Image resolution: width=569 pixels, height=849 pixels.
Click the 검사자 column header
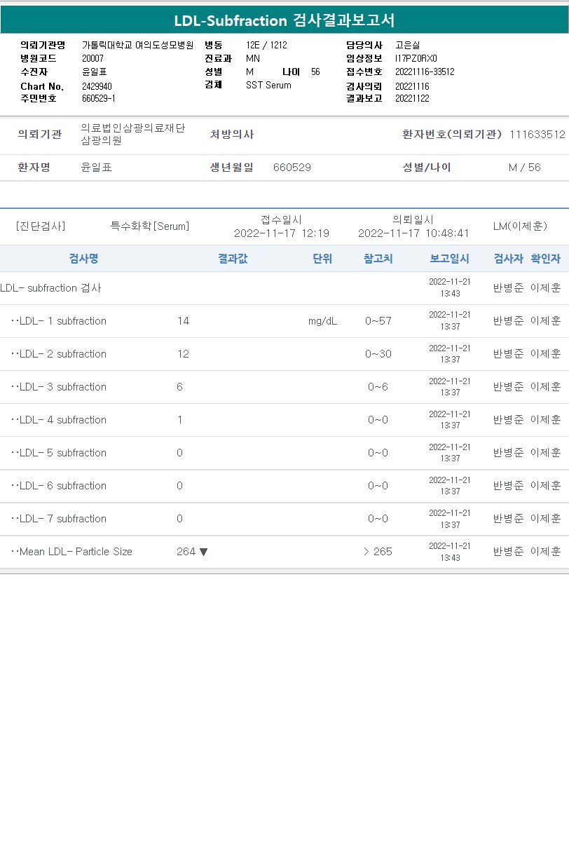tap(508, 259)
